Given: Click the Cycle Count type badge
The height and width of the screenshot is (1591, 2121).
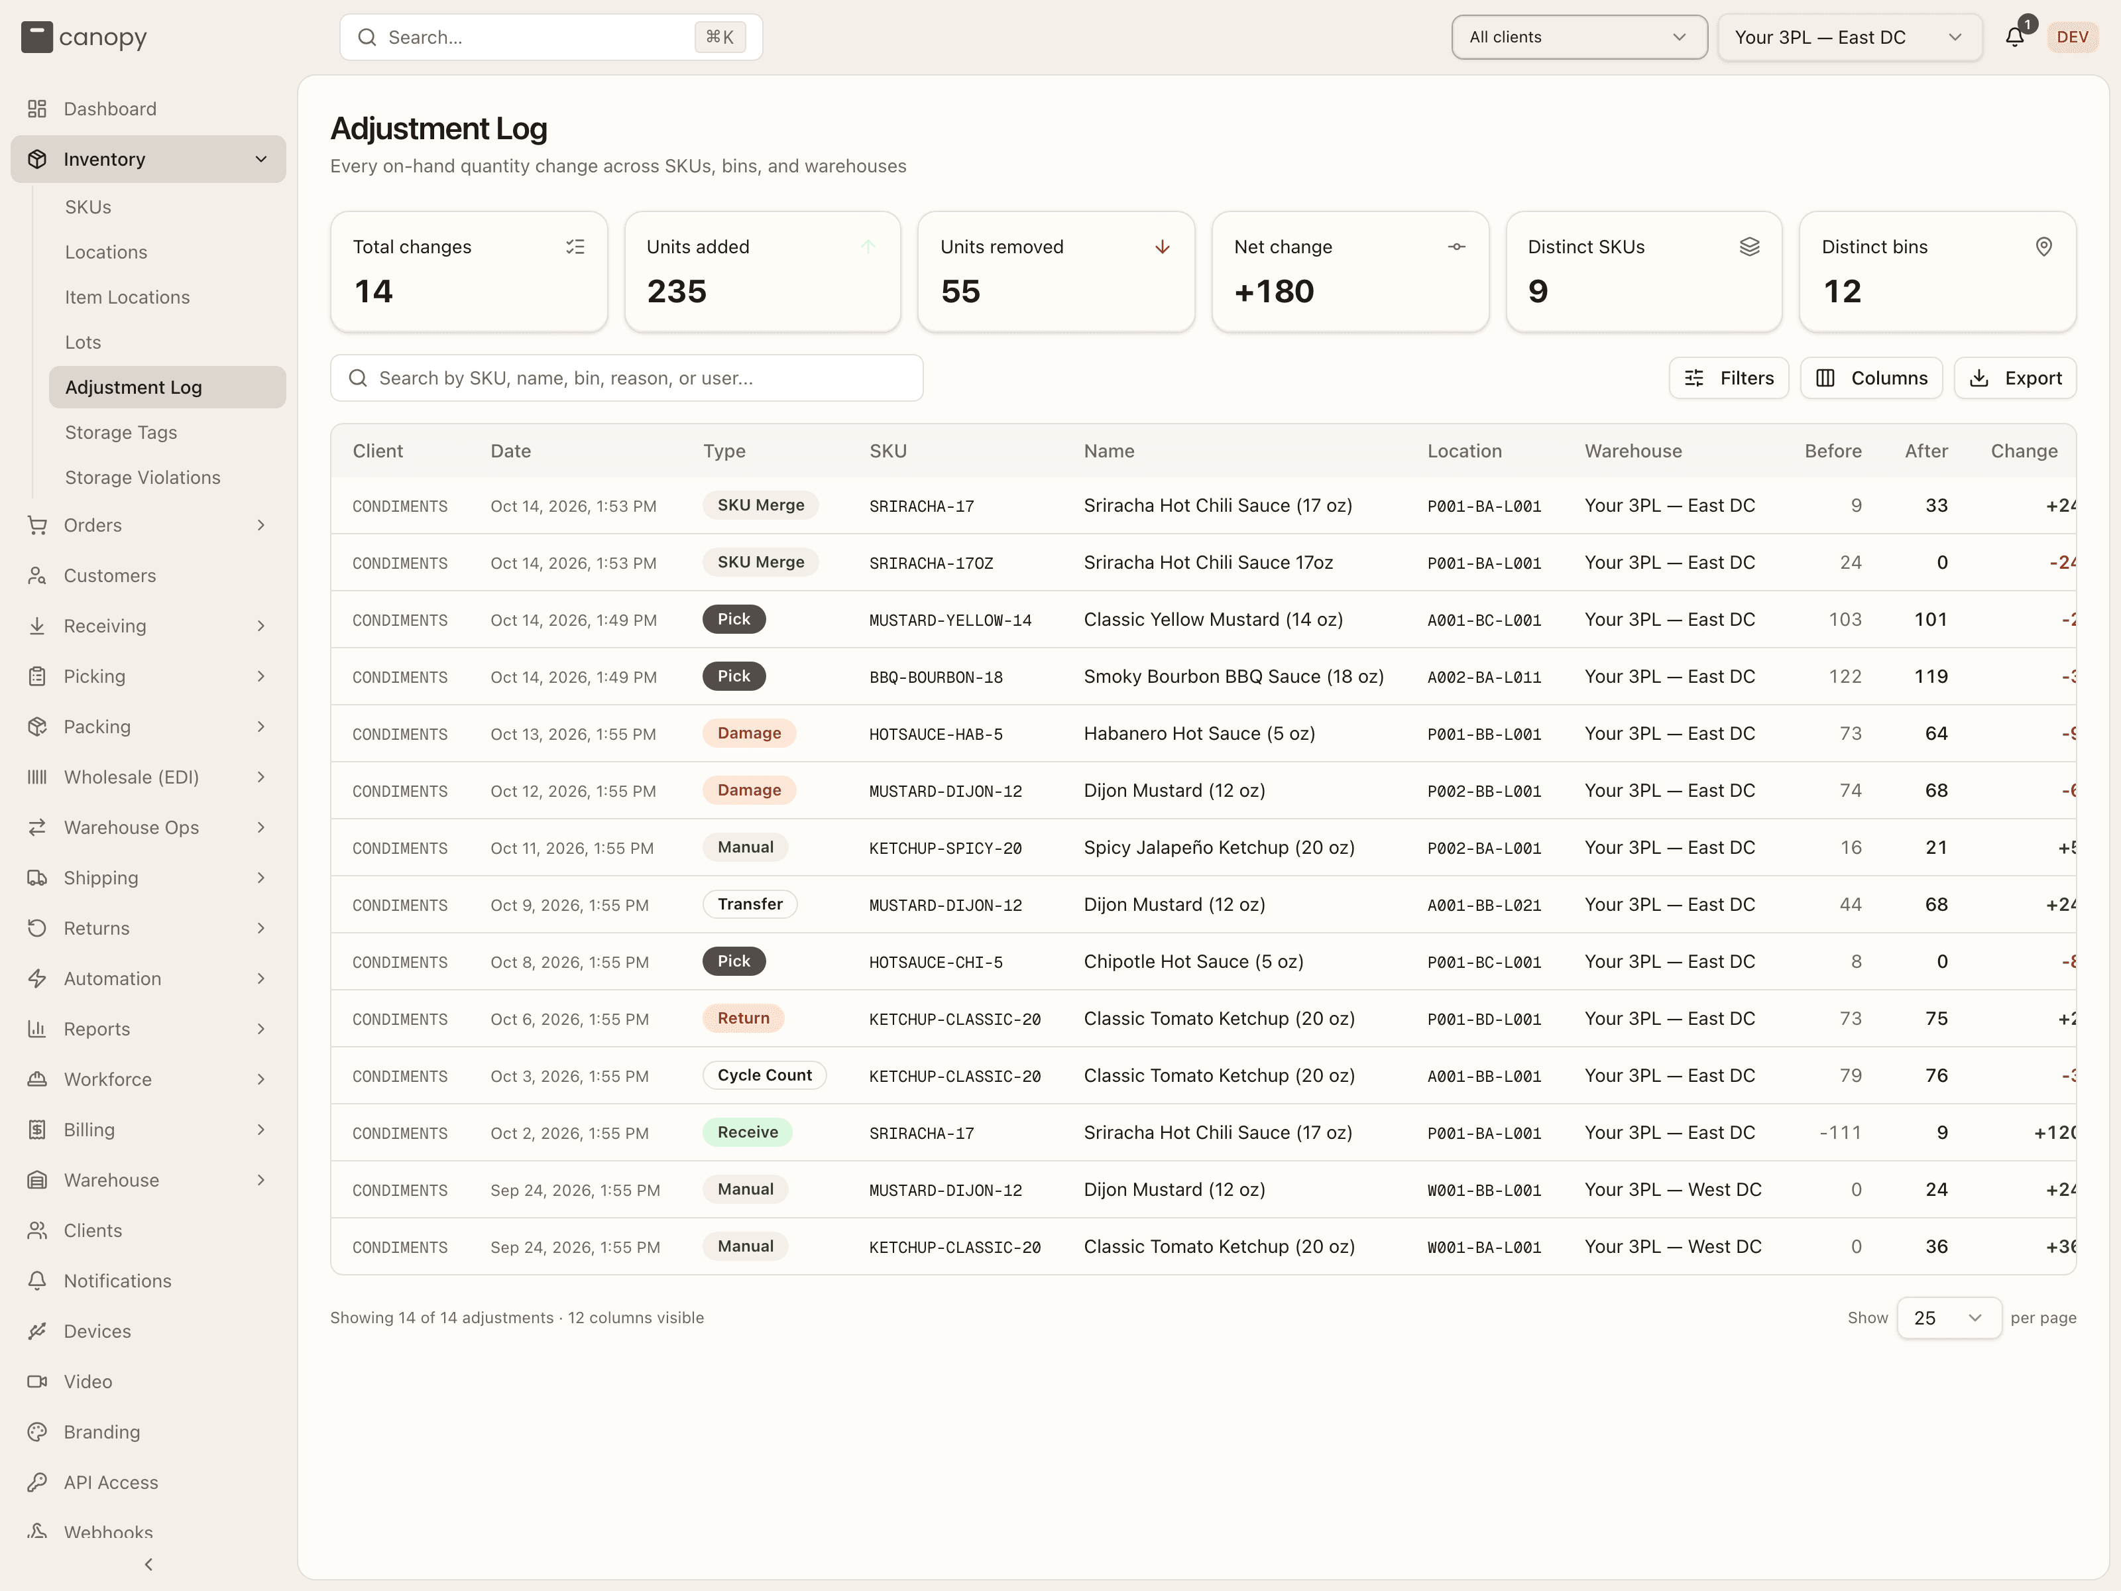Looking at the screenshot, I should 764,1075.
